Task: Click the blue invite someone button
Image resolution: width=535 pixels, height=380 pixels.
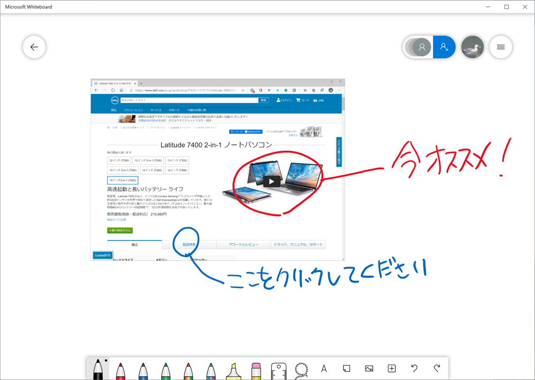Action: tap(444, 47)
